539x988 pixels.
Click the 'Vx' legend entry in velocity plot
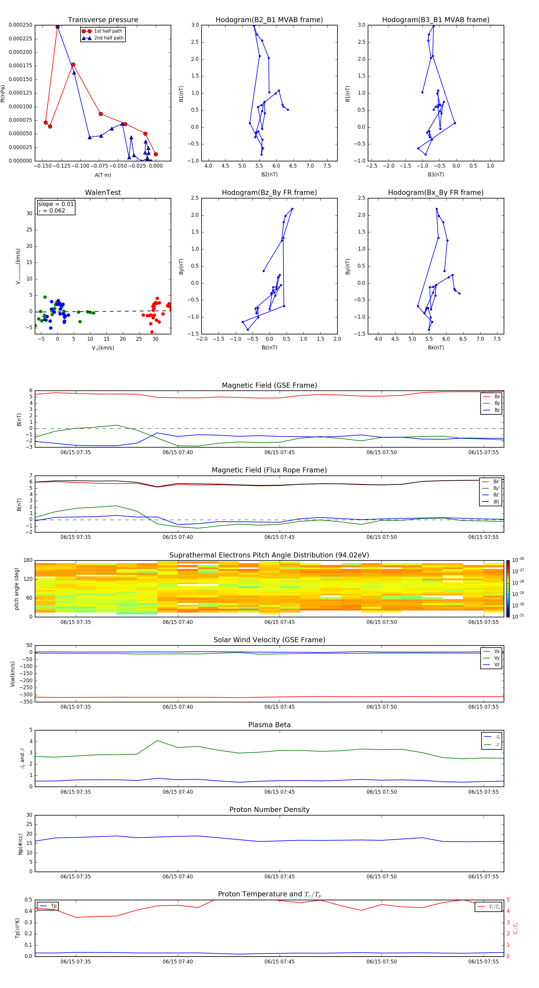click(492, 651)
